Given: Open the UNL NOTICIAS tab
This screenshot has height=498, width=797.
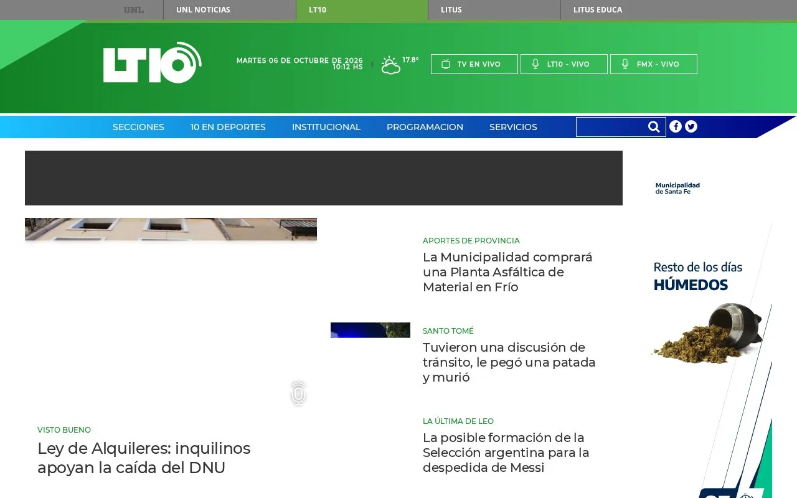Looking at the screenshot, I should click(230, 10).
